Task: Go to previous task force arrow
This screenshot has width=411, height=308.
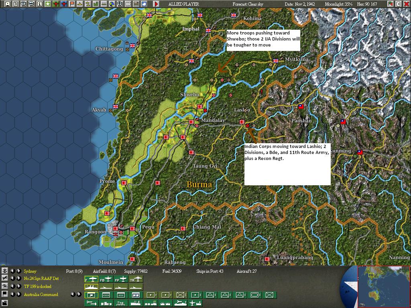Action: point(12,286)
